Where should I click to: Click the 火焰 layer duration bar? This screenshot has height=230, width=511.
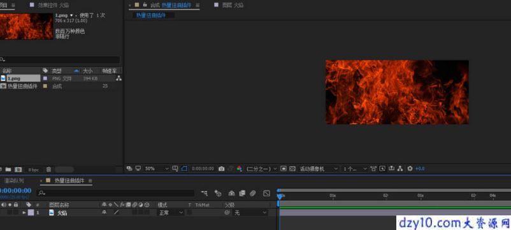click(395, 212)
